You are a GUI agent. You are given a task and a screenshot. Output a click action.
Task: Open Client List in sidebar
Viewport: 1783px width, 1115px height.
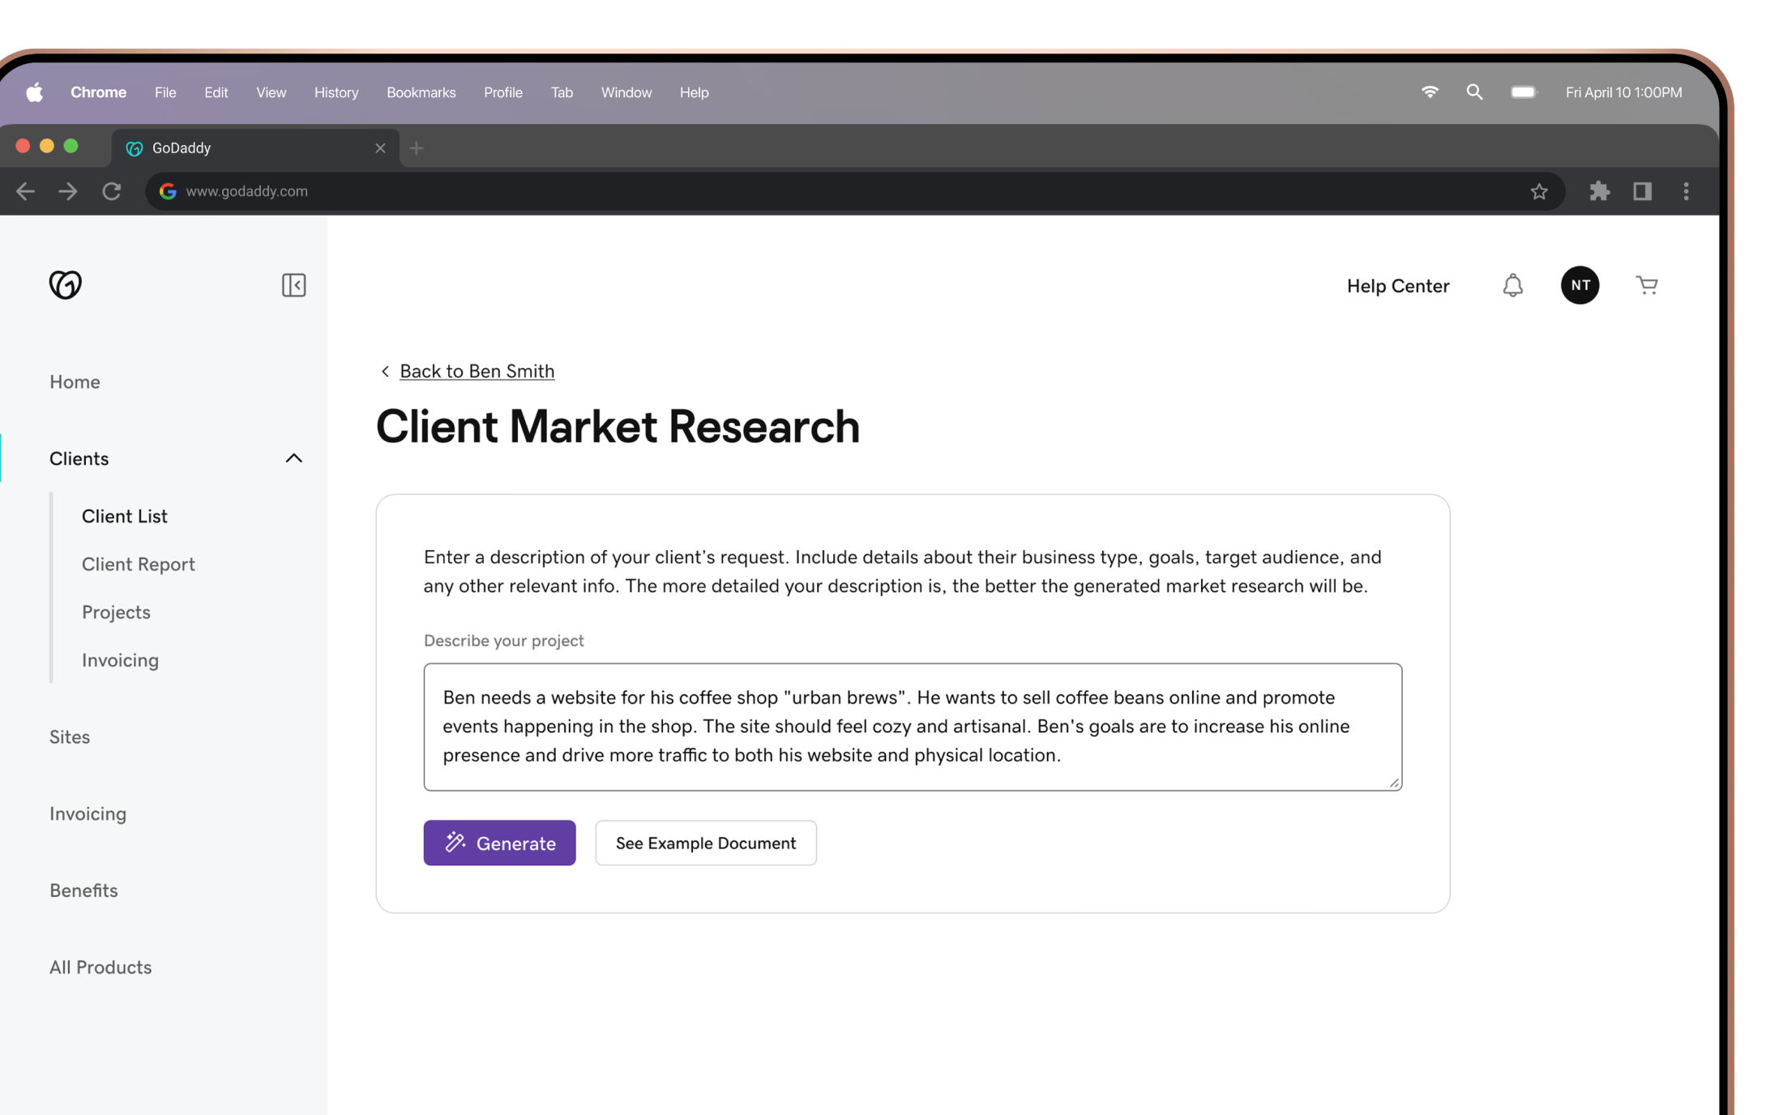[x=124, y=516]
